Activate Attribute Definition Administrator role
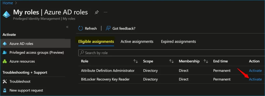This screenshot has height=96, width=265. (x=255, y=70)
